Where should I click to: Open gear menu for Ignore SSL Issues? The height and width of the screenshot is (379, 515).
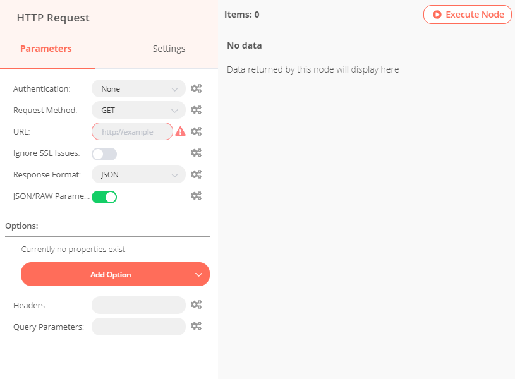coord(196,153)
